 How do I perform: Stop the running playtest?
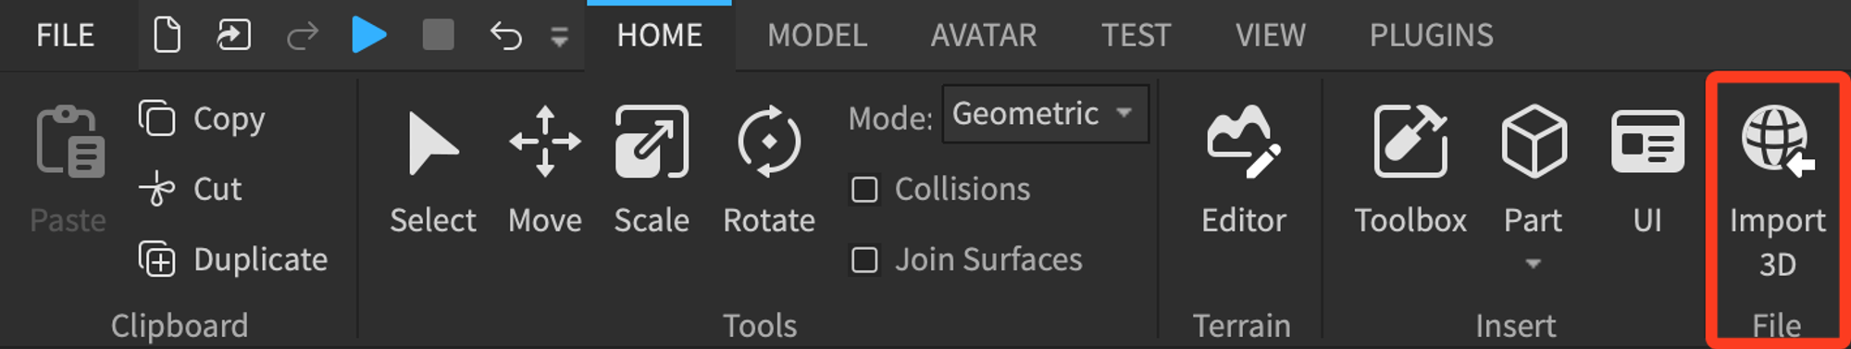pyautogui.click(x=438, y=35)
